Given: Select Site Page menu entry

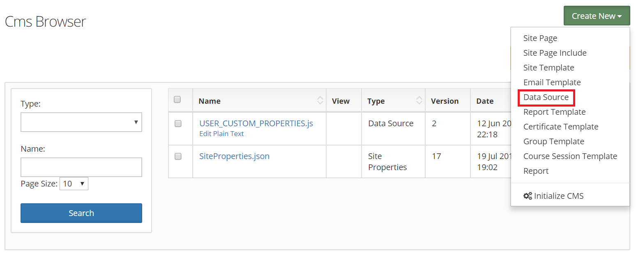Looking at the screenshot, I should pyautogui.click(x=540, y=38).
